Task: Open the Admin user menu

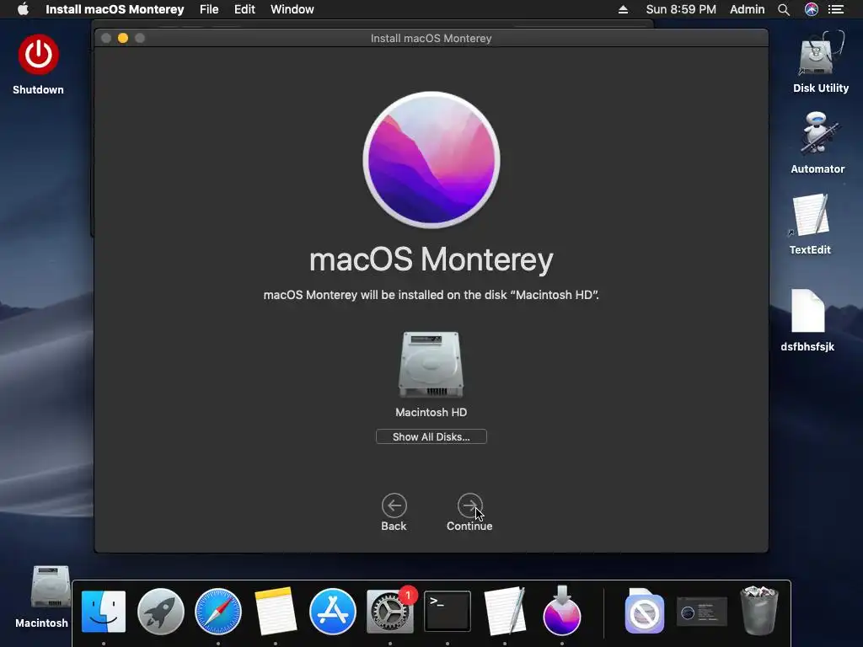Action: click(747, 9)
